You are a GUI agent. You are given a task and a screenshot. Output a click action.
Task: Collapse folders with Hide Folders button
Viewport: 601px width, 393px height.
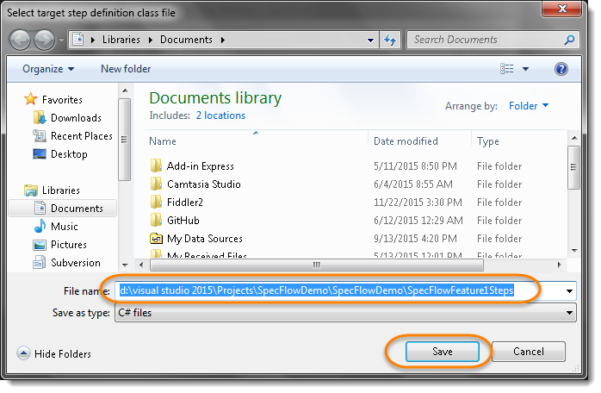pos(55,353)
